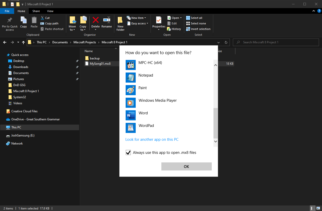Click the Search Mixcraft 8 Project 1 field
Image resolution: width=322 pixels, height=211 pixels.
pos(276,42)
